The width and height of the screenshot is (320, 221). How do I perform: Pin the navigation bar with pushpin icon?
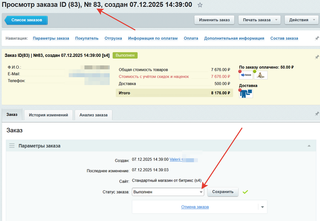click(317, 38)
